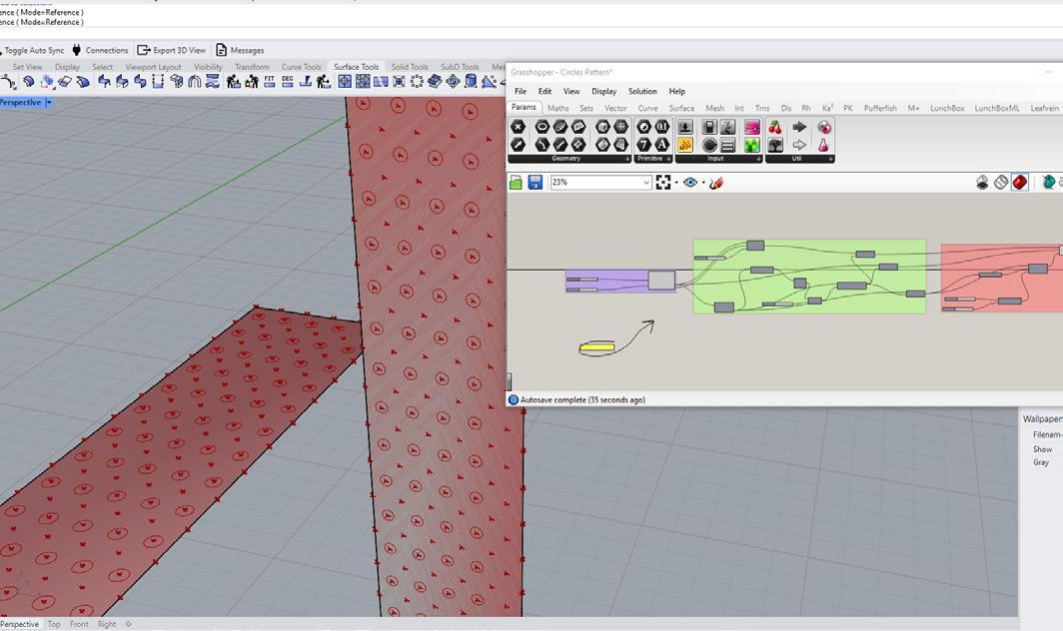The image size is (1063, 631).
Task: Open file with Grasshopper green folder icon
Action: 516,183
